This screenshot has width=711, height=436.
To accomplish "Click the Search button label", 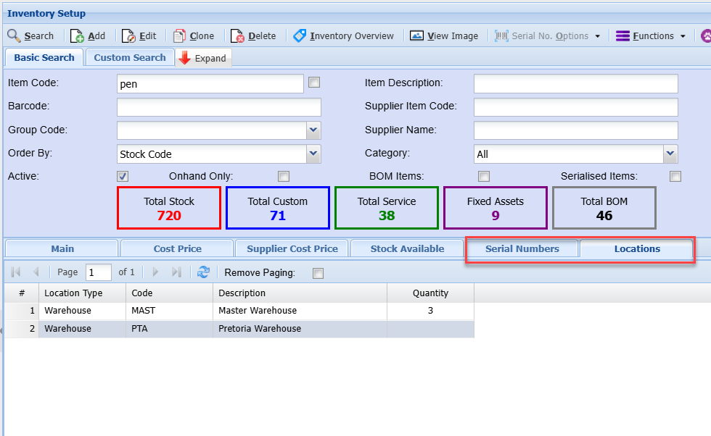I will [x=38, y=35].
